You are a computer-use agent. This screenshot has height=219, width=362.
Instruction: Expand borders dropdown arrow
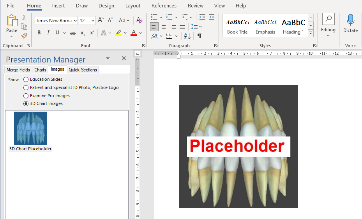click(x=177, y=36)
